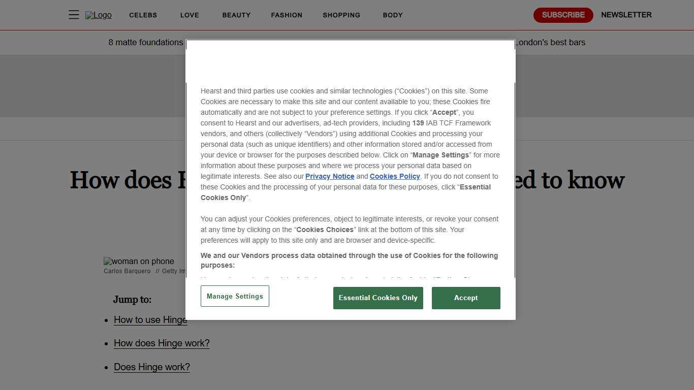Open the Beauty navigation item

(236, 15)
